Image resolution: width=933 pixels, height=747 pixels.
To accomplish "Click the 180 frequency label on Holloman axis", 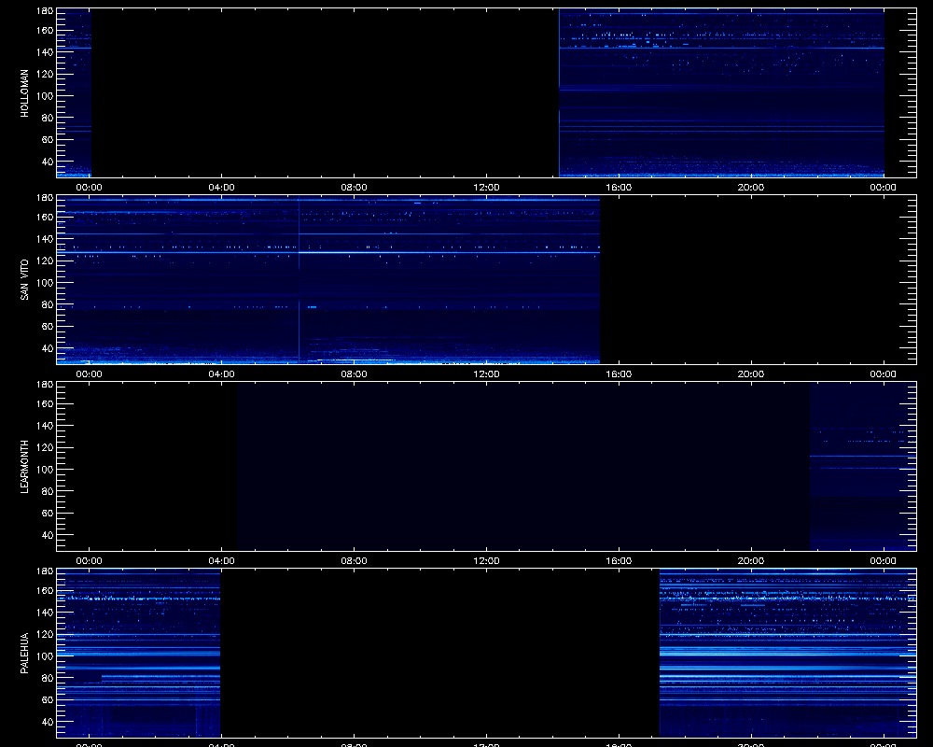I will [45, 10].
